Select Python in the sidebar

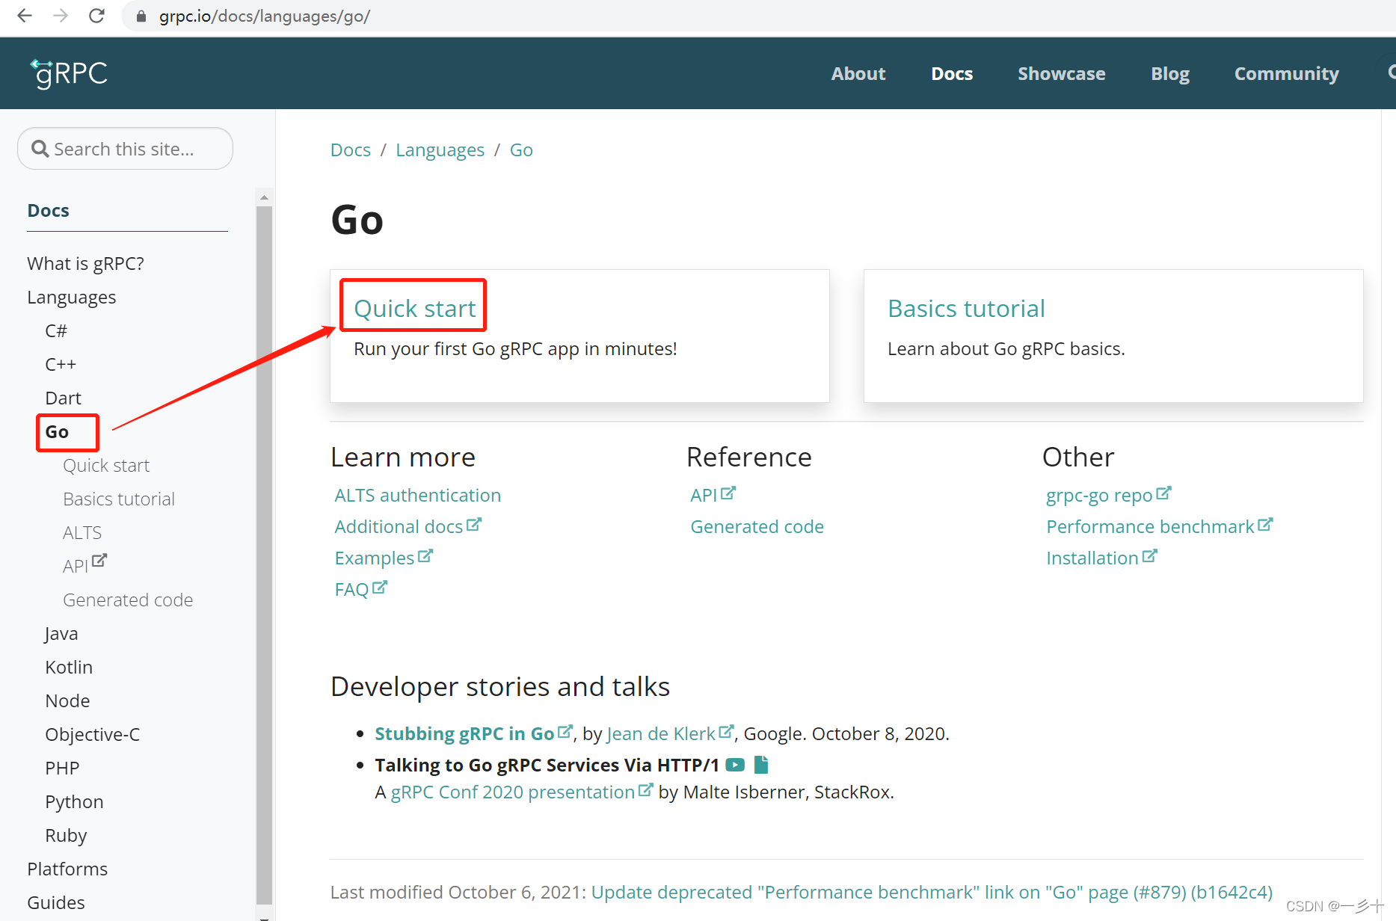click(74, 801)
